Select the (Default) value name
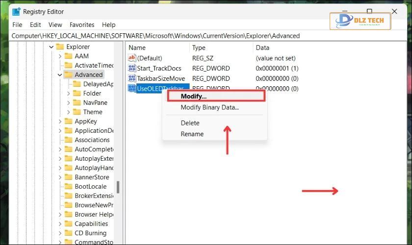This screenshot has width=412, height=245. pos(150,58)
